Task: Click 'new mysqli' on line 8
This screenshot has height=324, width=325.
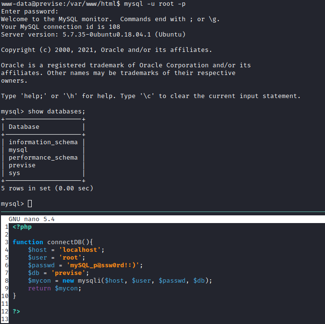Action: coord(81,280)
